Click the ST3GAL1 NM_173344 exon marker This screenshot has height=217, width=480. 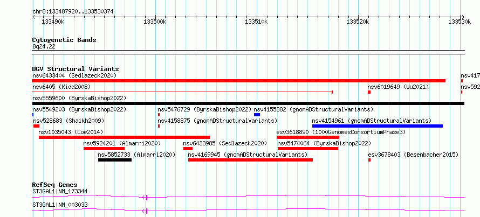click(147, 198)
